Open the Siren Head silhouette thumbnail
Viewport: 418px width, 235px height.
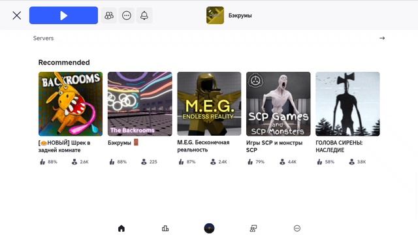(347, 104)
